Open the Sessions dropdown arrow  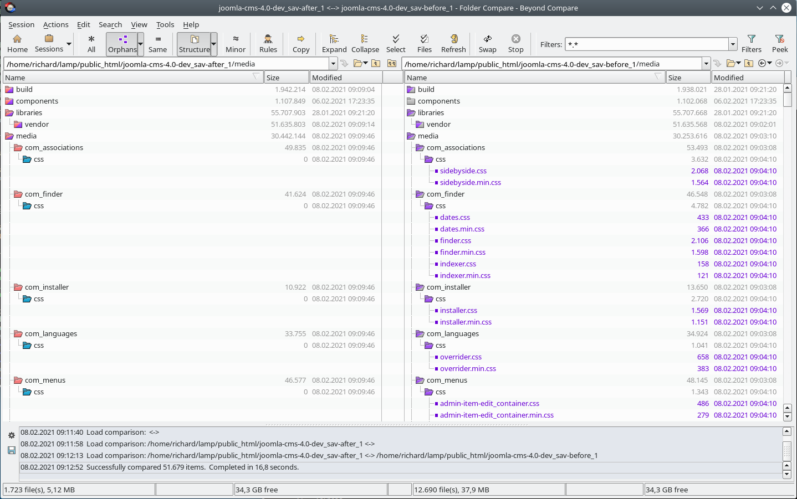[69, 44]
